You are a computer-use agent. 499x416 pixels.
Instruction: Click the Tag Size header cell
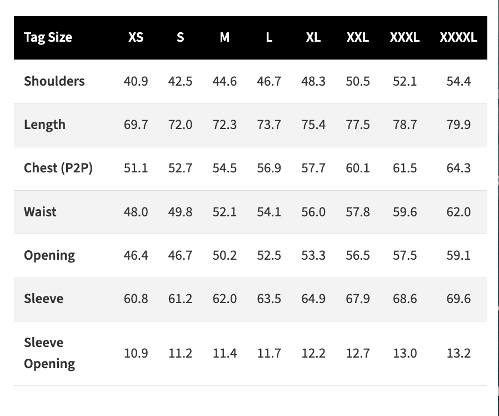point(48,38)
